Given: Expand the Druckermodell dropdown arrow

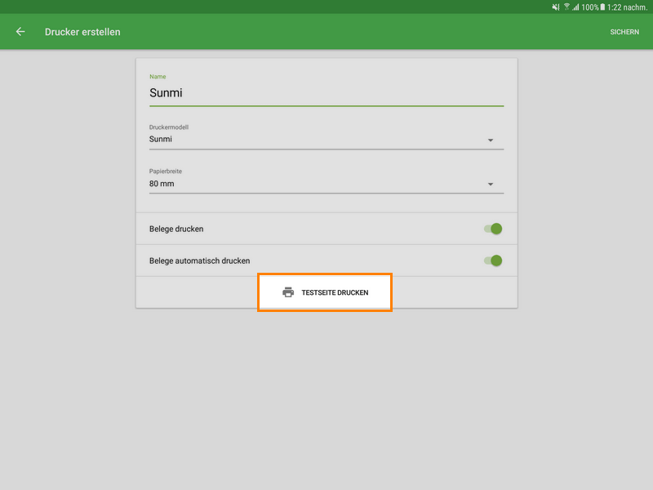Looking at the screenshot, I should pos(491,140).
